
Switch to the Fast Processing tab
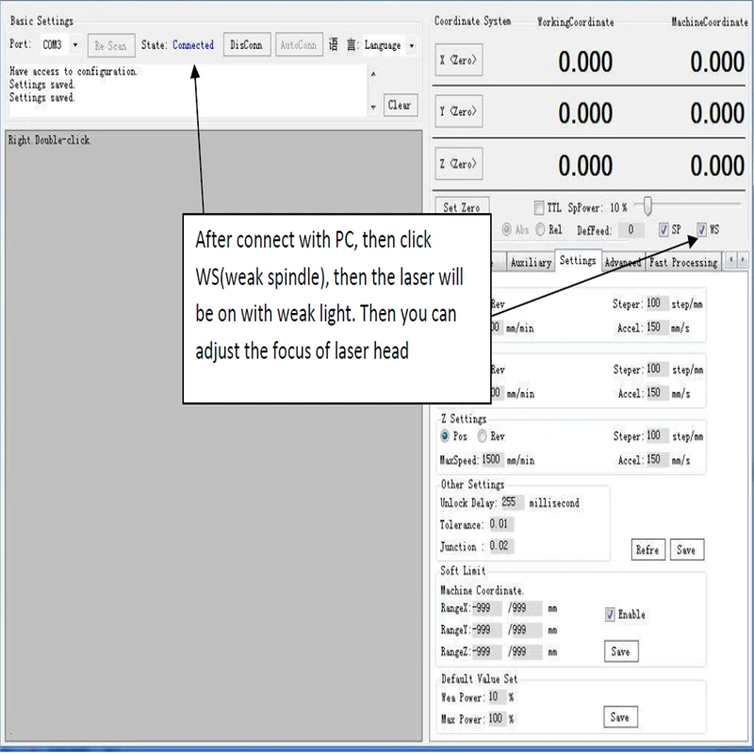[x=682, y=262]
